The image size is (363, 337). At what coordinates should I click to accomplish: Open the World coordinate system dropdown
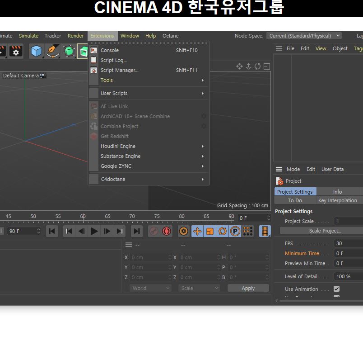pyautogui.click(x=150, y=288)
